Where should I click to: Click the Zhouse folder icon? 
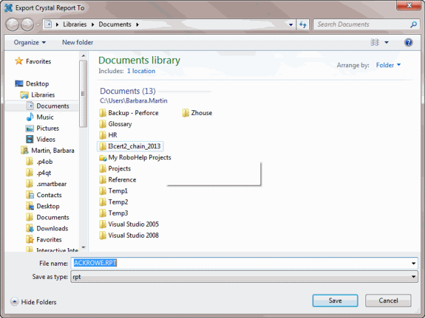click(x=186, y=113)
